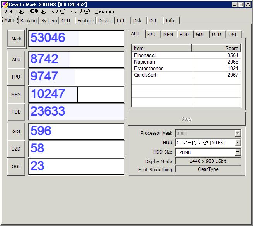Switch to the Info tab
This screenshot has height=226, width=253.
171,20
